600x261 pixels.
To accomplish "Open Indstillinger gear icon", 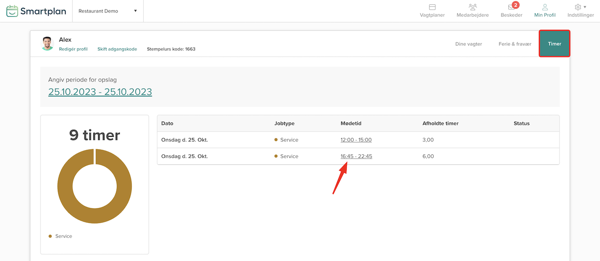I will tap(578, 7).
